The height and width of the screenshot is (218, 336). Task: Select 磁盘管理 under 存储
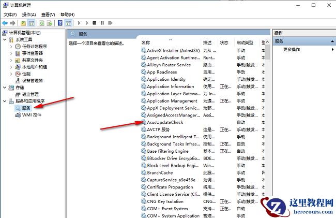tap(30, 94)
